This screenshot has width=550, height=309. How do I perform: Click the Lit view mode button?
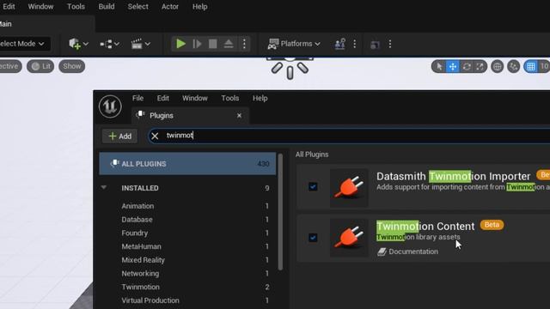[40, 66]
